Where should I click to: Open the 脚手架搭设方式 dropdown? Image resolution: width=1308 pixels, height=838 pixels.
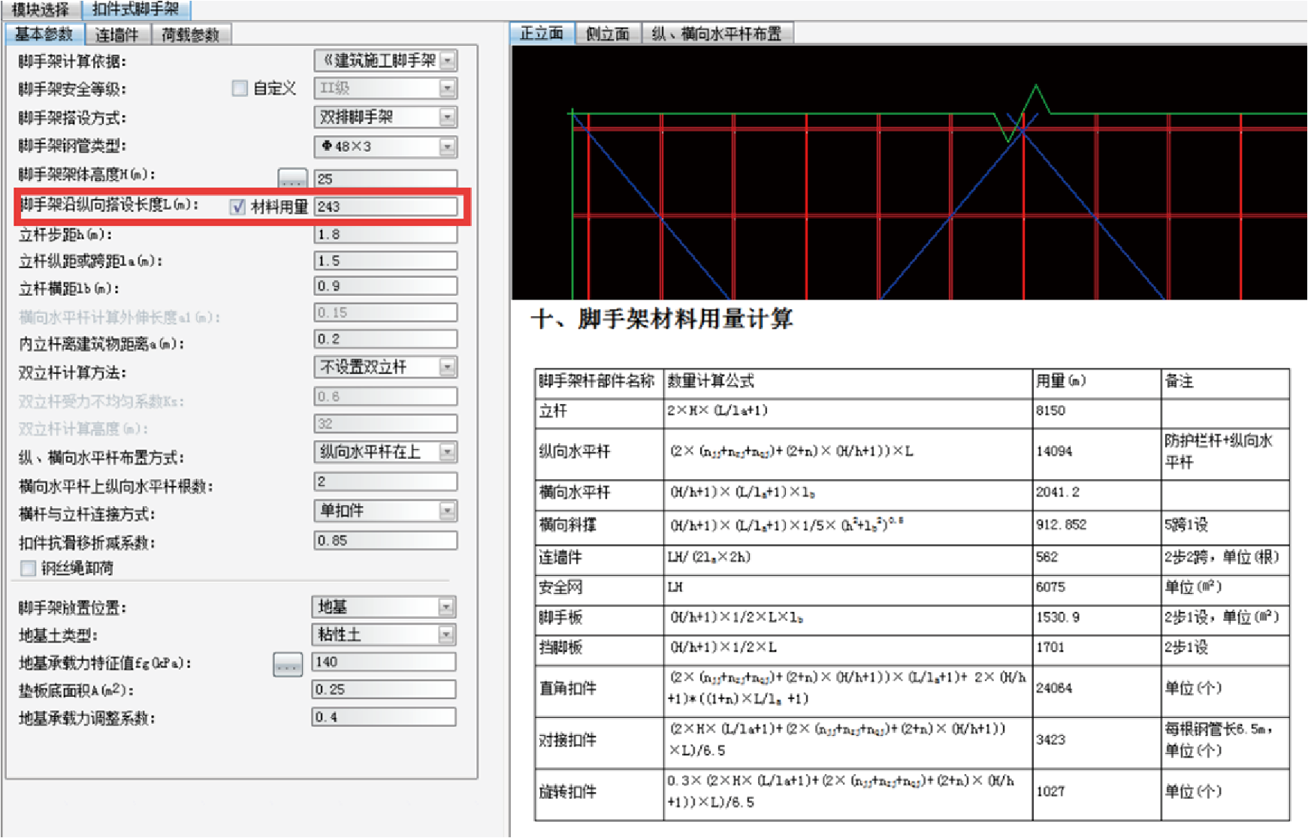click(448, 117)
